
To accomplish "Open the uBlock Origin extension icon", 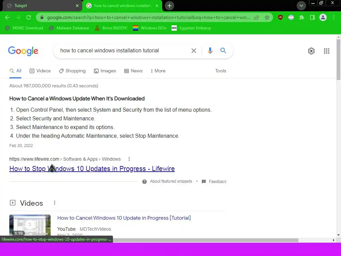I will coord(280,17).
